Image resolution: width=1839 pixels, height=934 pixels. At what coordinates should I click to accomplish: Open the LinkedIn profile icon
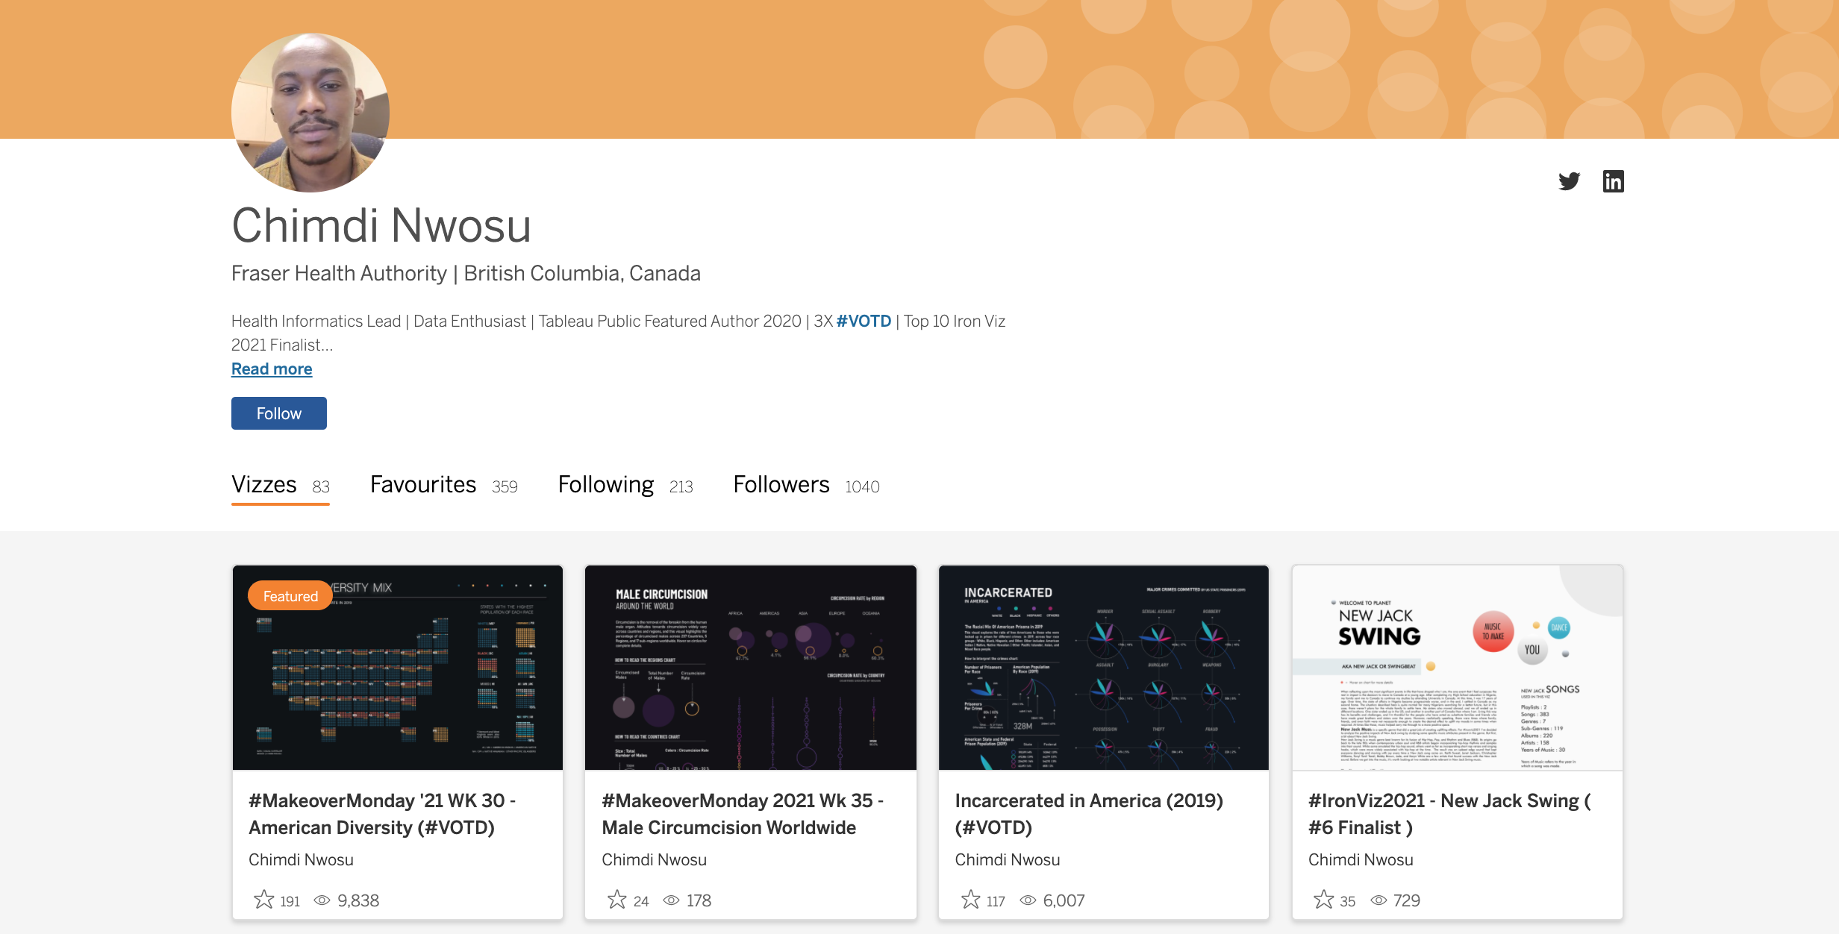[1613, 181]
